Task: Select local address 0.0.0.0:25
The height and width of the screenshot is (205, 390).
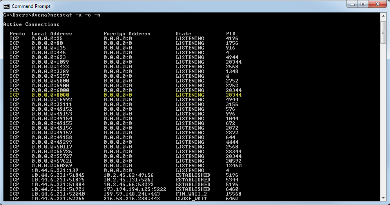Action: [47, 38]
